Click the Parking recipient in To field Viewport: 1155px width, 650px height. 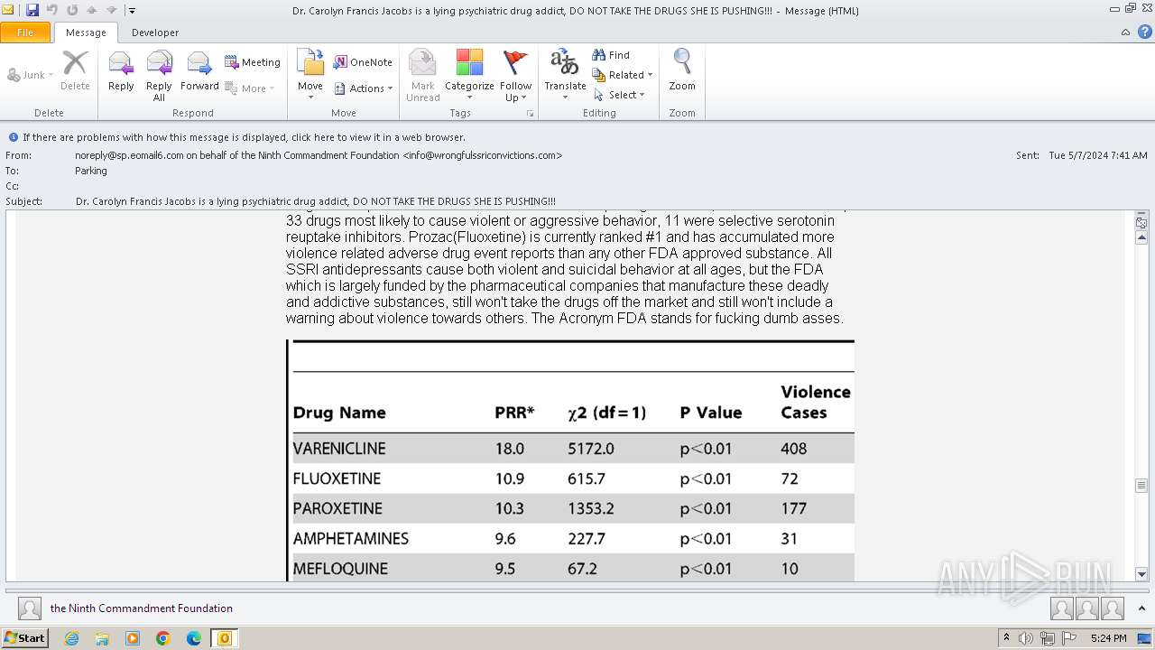[91, 171]
